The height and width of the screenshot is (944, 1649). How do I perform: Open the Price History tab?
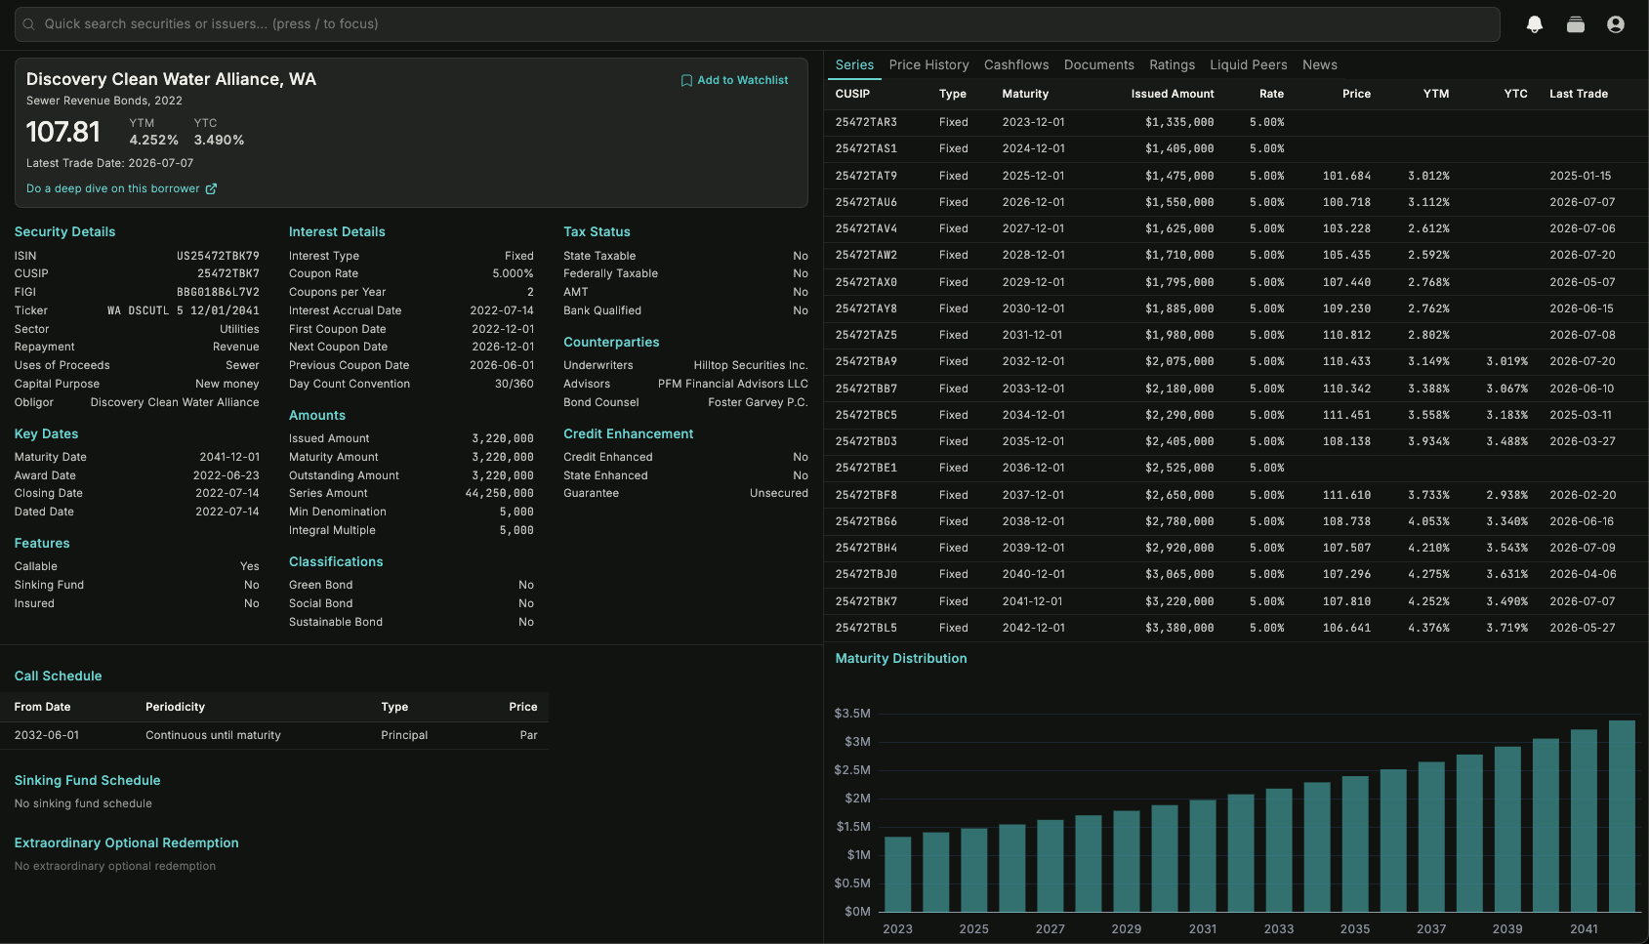(928, 64)
